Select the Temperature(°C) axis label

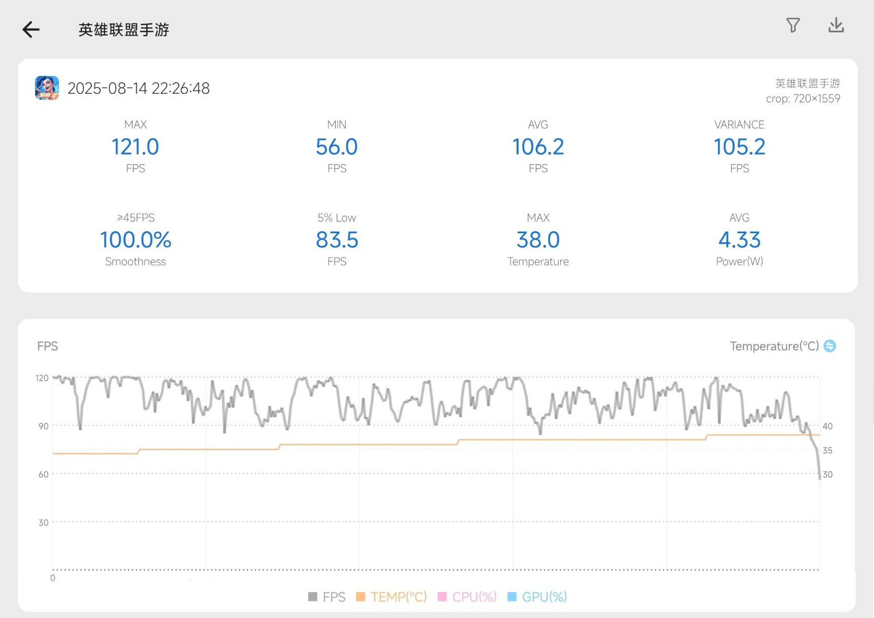click(774, 346)
